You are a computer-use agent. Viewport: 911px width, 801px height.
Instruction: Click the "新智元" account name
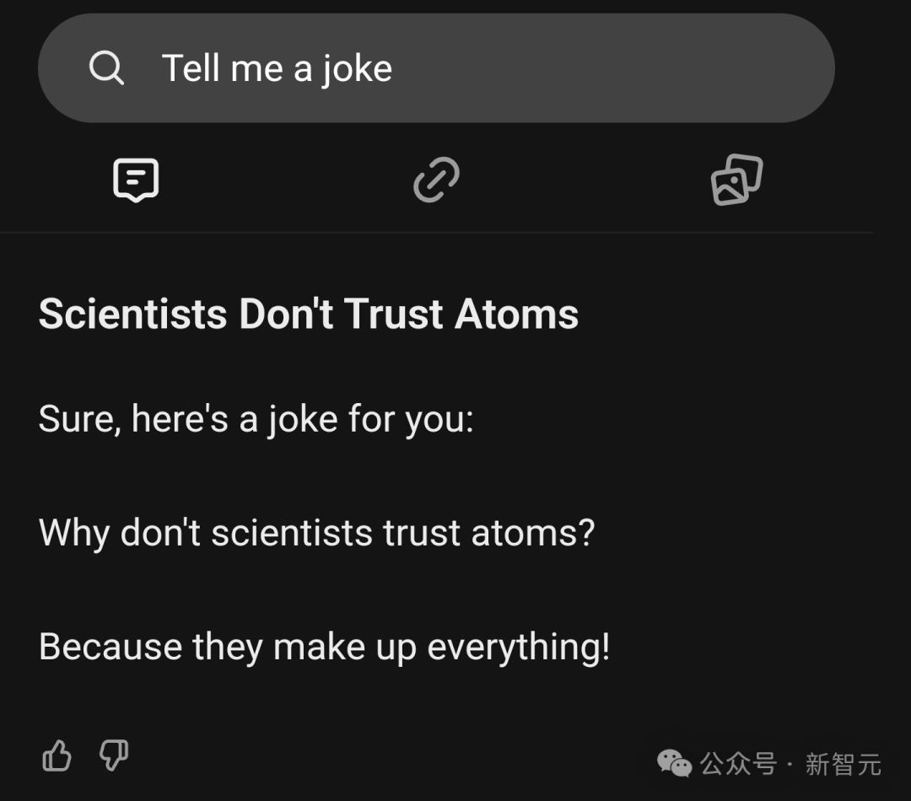843,764
